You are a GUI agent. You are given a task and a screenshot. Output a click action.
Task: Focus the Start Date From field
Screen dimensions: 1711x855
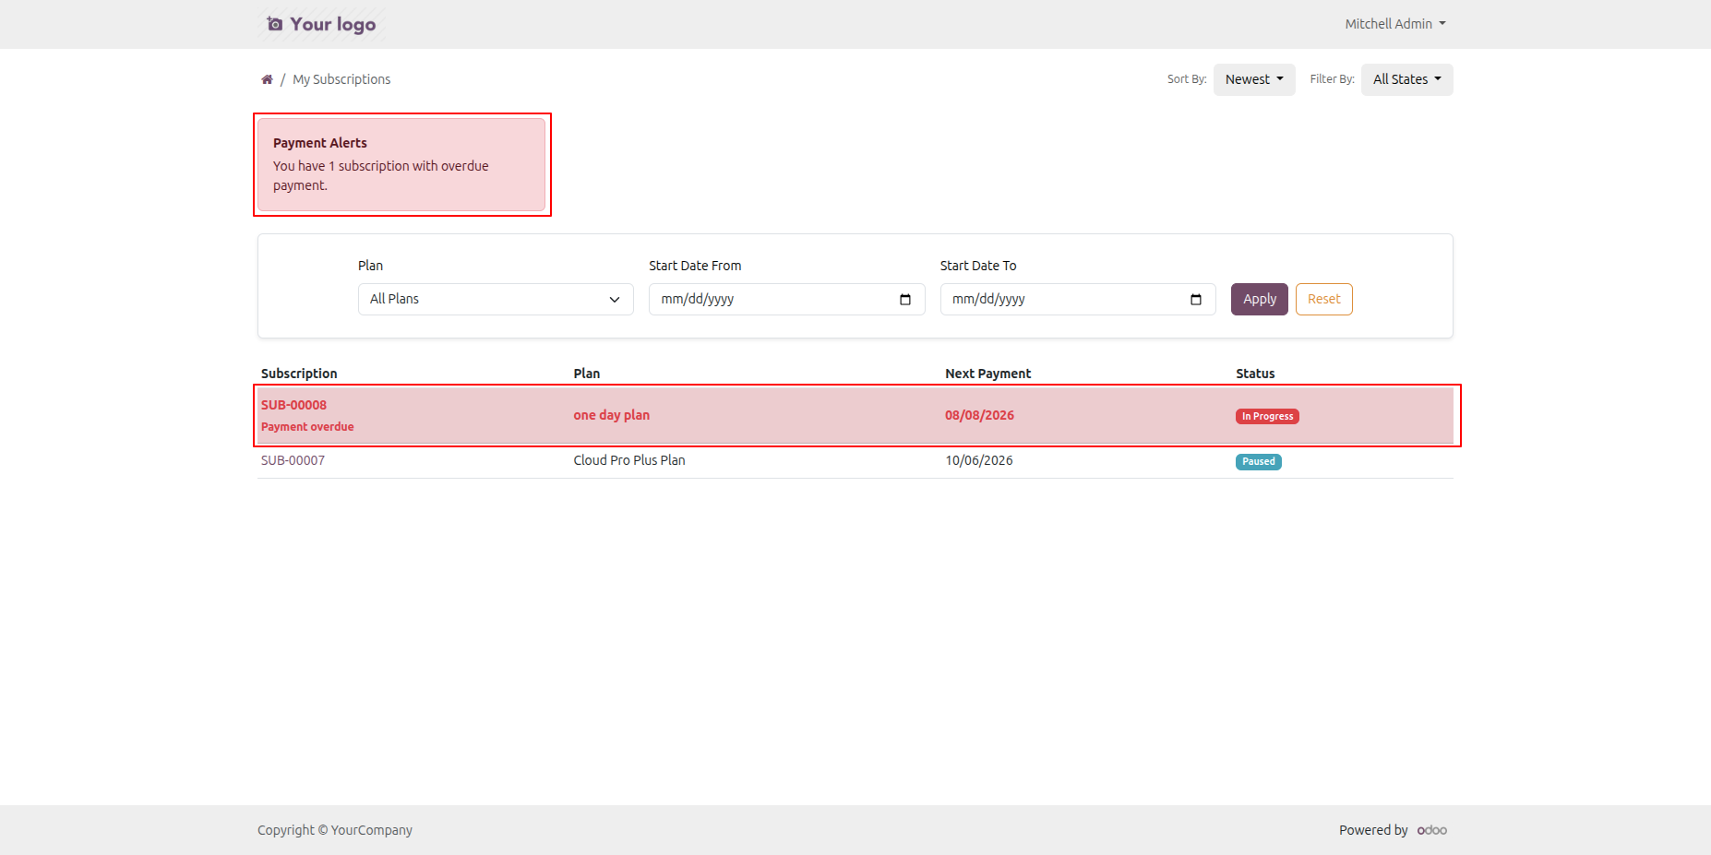[x=786, y=299]
